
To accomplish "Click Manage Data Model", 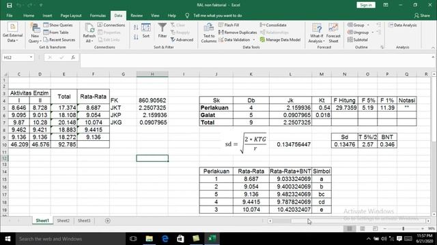I will click(x=281, y=40).
